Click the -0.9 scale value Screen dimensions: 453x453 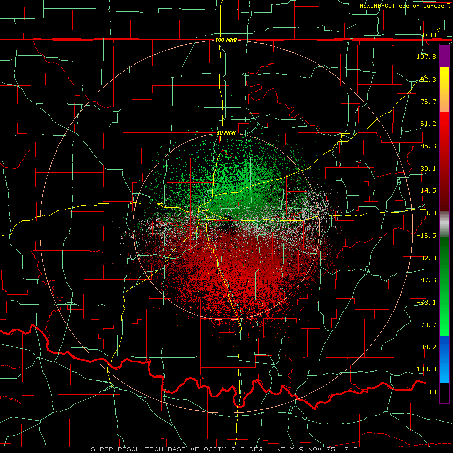[x=428, y=213]
